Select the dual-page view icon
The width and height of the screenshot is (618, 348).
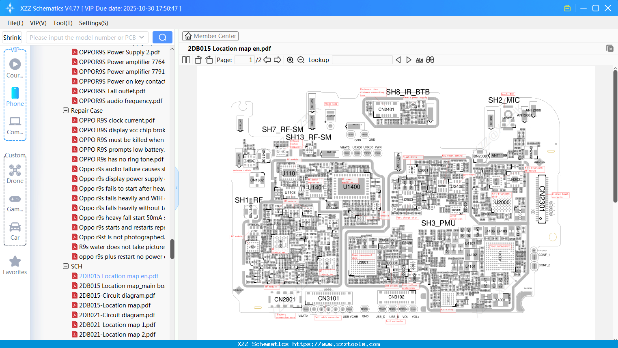coord(186,60)
